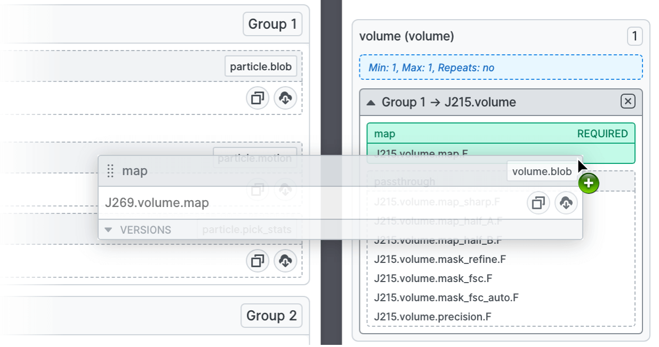Click copy icon under particle.blob
Image resolution: width=659 pixels, height=347 pixels.
tap(258, 98)
